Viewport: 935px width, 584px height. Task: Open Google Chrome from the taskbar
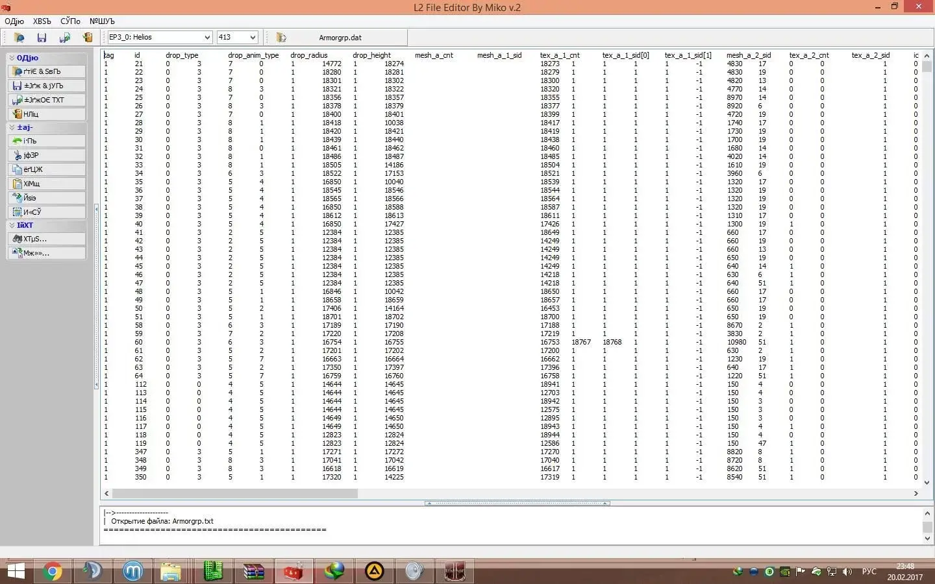[52, 571]
